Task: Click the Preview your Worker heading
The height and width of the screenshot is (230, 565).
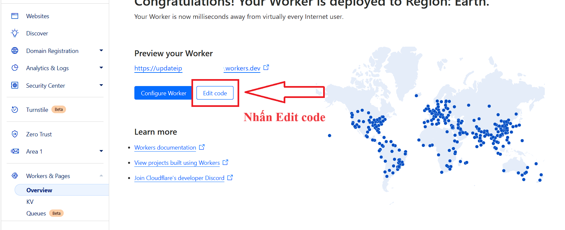Action: point(174,53)
